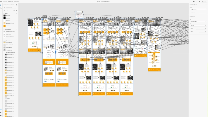Click the desktop preview play button
Viewport: 208px width, 117px height.
[x=199, y=1]
